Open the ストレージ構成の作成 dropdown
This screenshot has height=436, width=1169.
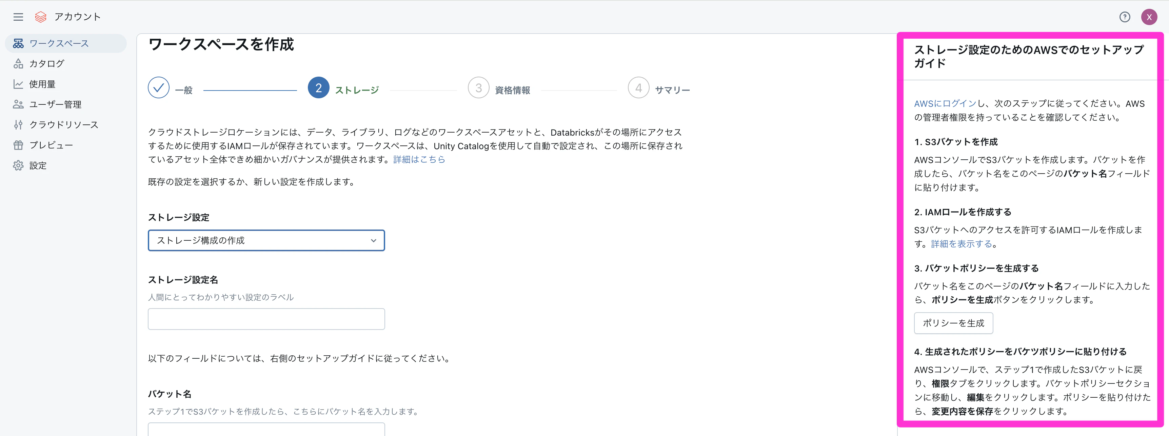[x=266, y=240]
